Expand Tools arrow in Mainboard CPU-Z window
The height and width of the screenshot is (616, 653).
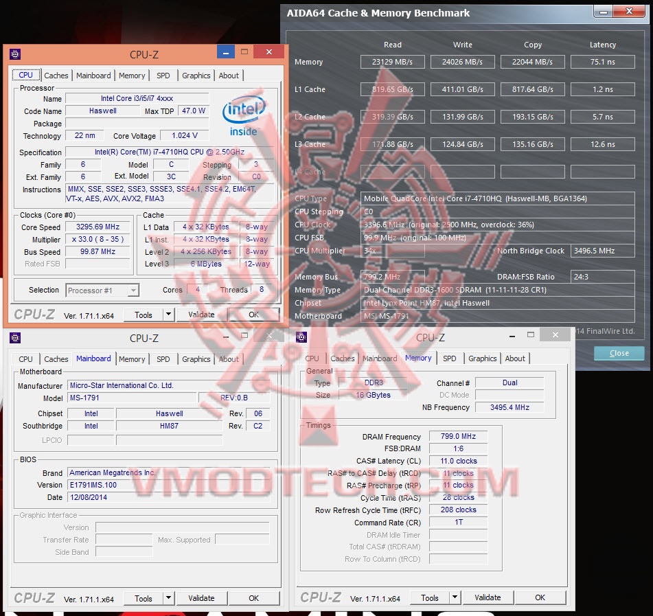(168, 598)
